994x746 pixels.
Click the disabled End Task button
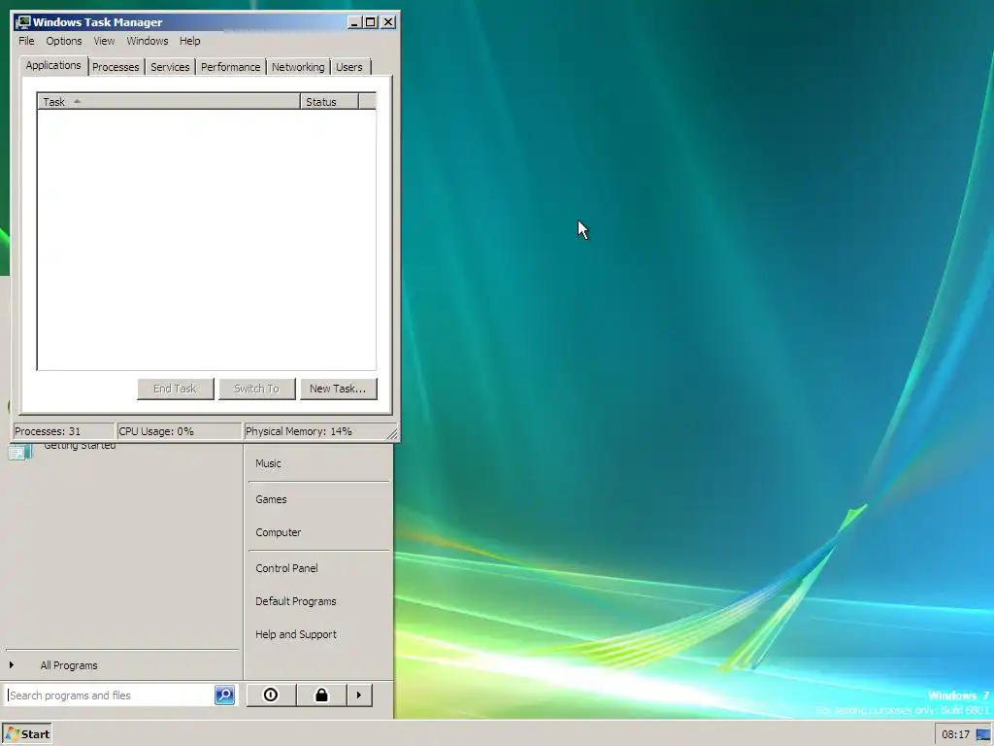[175, 389]
